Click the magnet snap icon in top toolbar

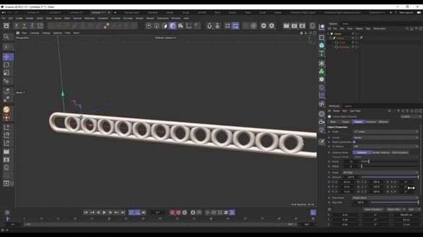click(210, 26)
